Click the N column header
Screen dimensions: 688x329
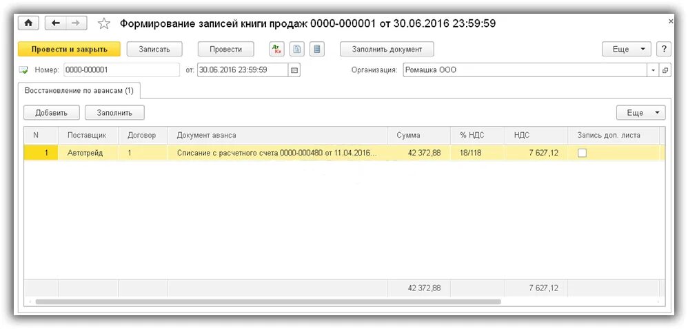point(41,136)
